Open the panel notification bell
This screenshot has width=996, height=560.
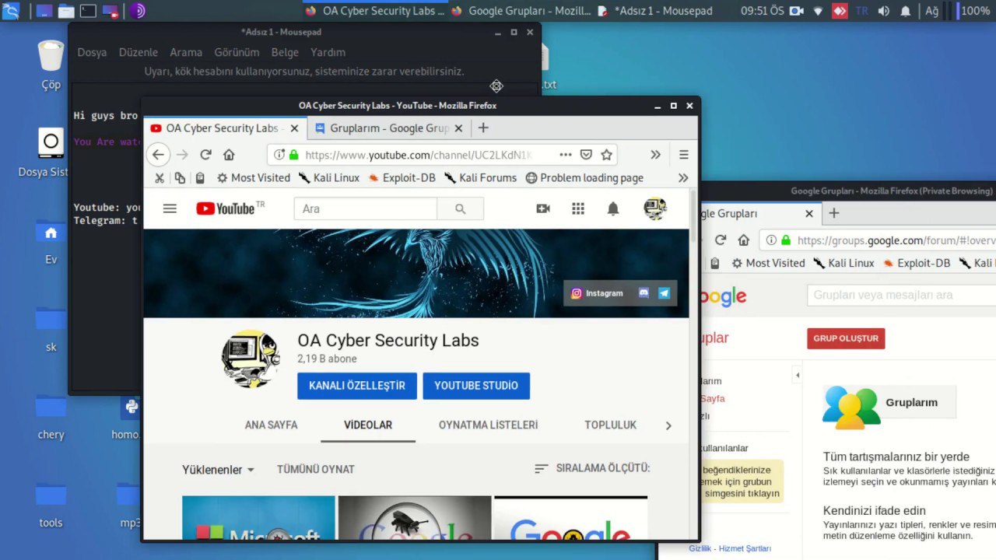point(906,11)
